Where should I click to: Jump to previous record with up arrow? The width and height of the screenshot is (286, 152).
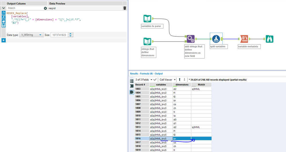pos(180,80)
